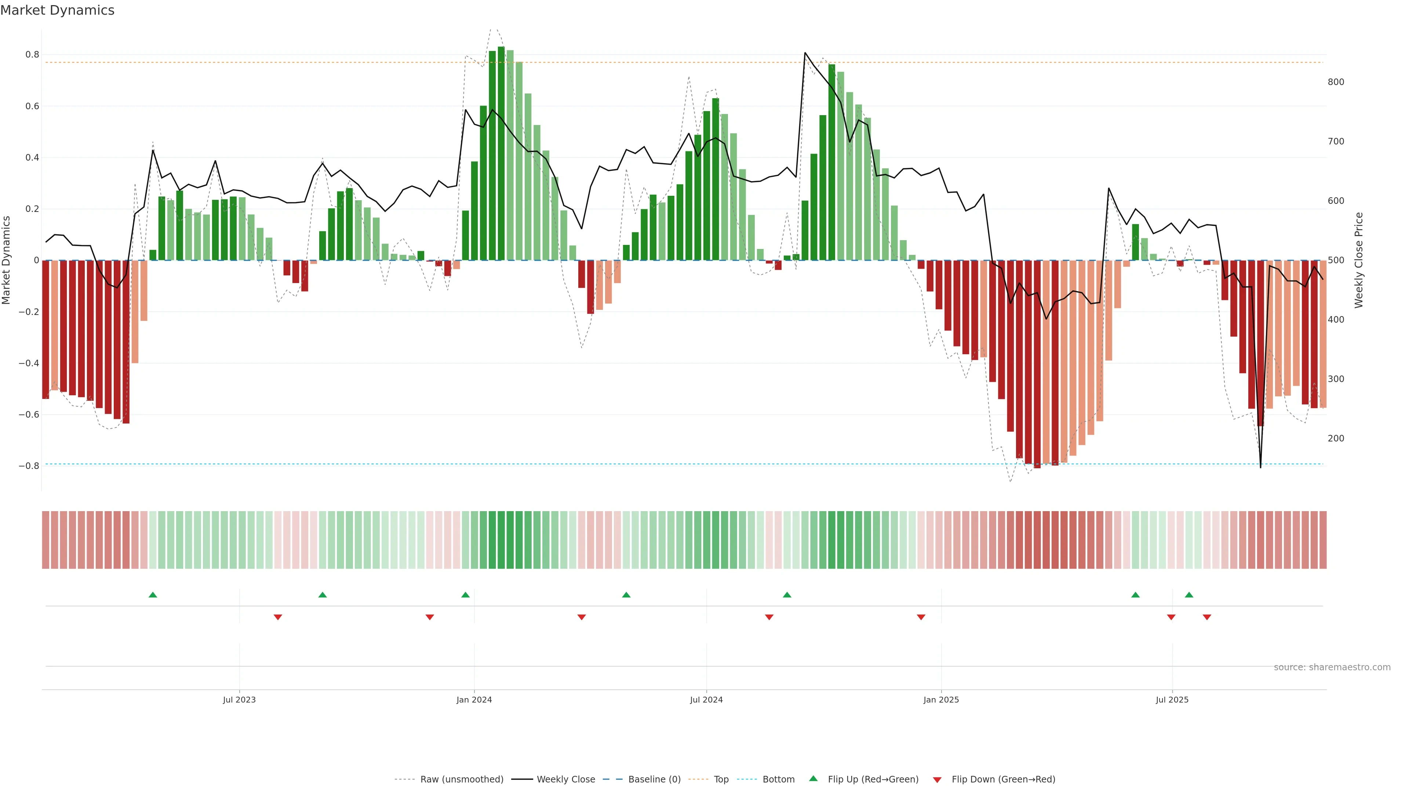Screen dimensions: 1409x792
Task: Click the last red flip-down triangle marker
Action: click(1207, 617)
